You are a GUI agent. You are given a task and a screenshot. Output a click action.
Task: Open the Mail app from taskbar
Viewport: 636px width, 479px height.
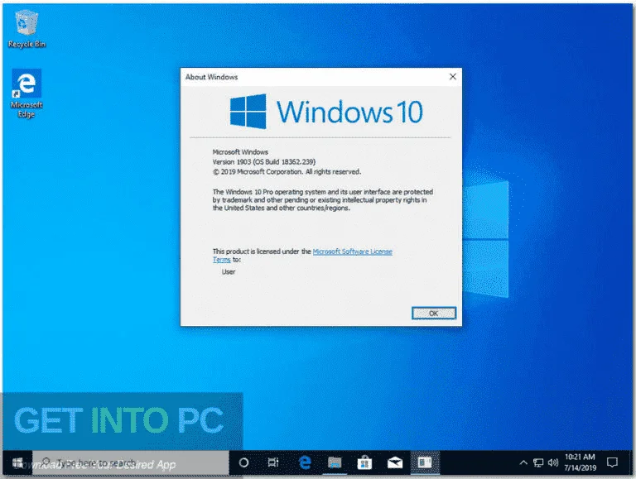pyautogui.click(x=395, y=462)
